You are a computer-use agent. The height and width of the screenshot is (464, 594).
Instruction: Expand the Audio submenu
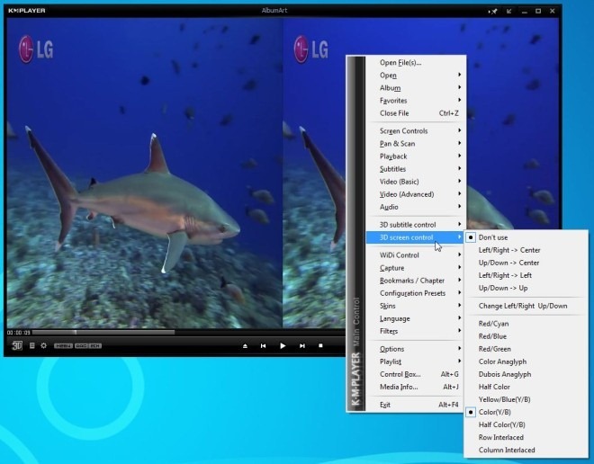pos(416,207)
